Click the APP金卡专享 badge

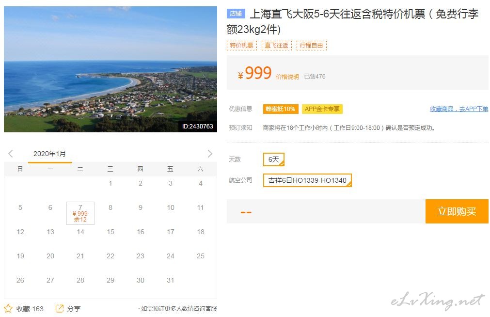click(x=322, y=109)
